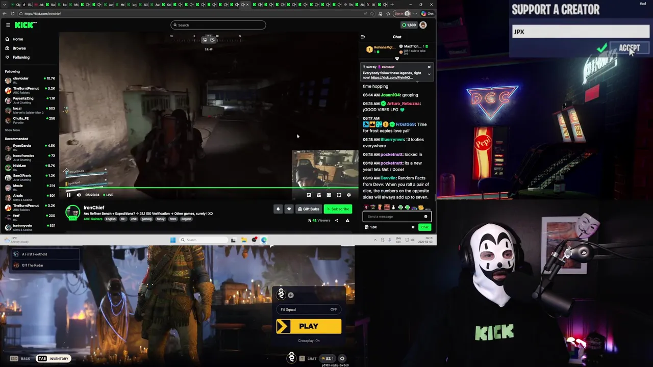Open chat settings gear

(x=413, y=227)
